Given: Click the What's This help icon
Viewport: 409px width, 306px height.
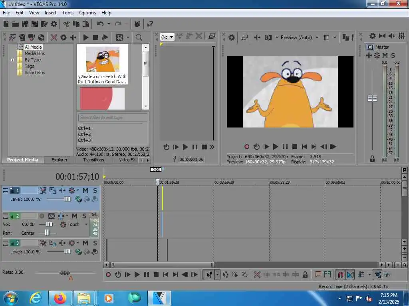Looking at the screenshot, I should (x=150, y=24).
